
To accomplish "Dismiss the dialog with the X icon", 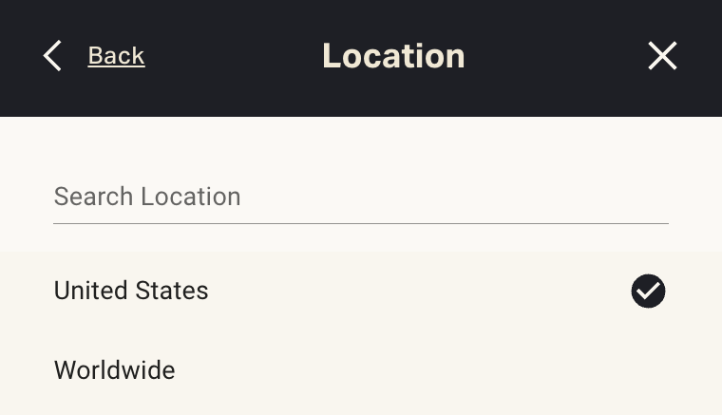I will tap(662, 56).
